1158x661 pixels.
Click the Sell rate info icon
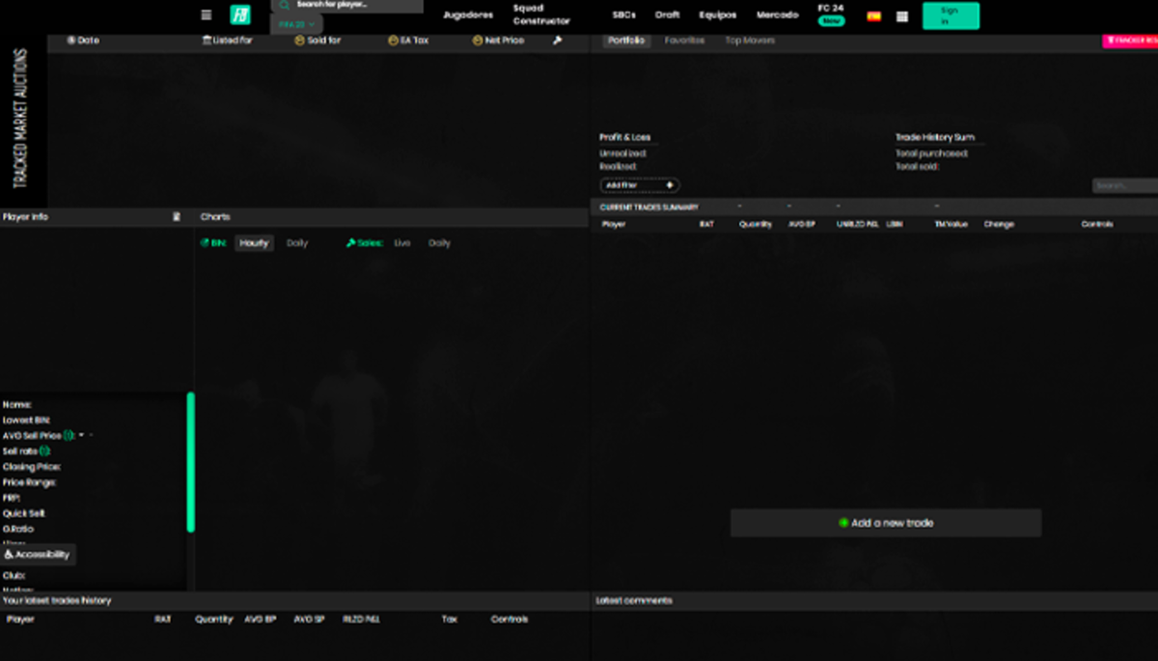[44, 452]
